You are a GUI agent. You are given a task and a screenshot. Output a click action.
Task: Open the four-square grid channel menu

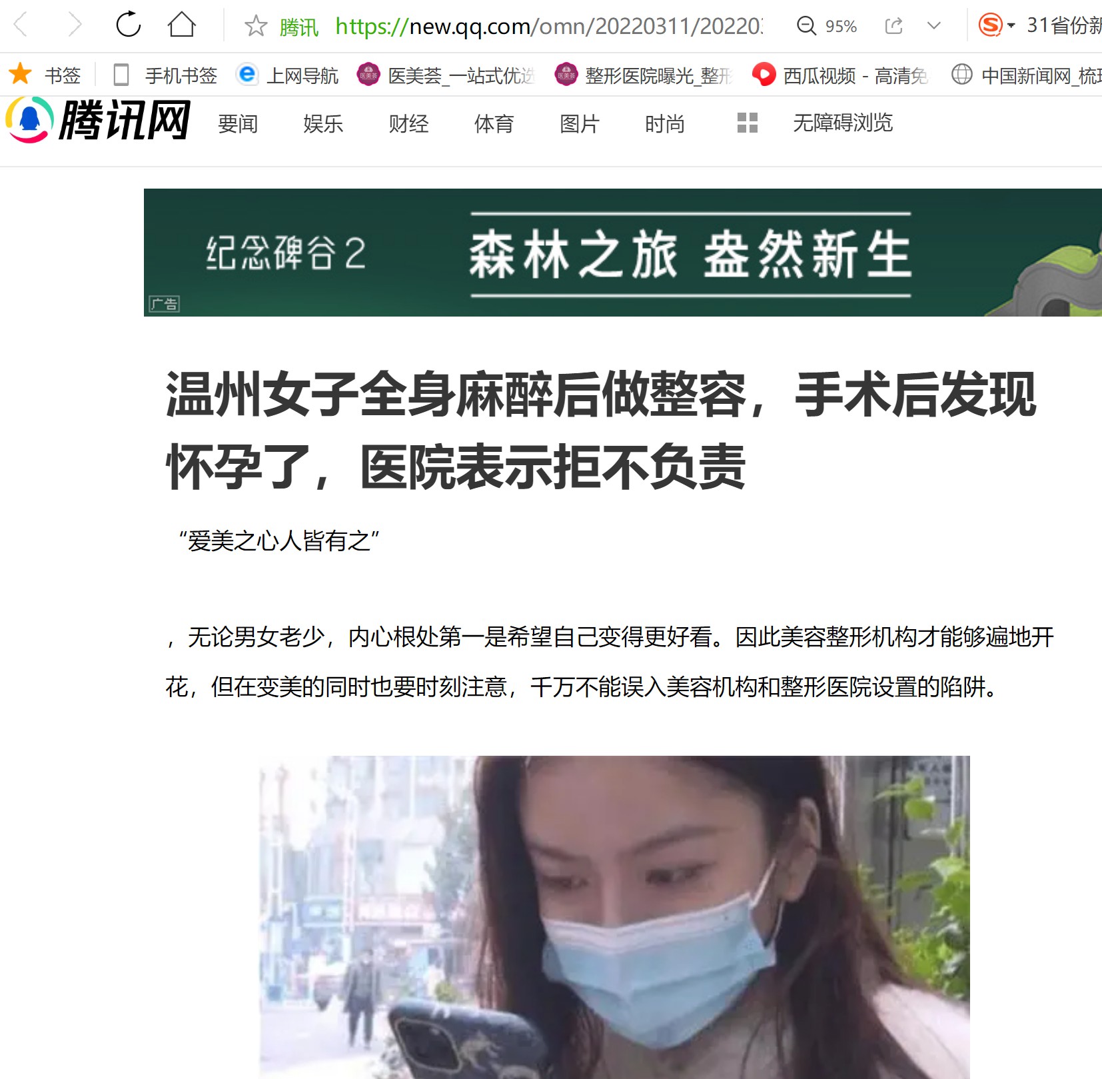(x=748, y=123)
